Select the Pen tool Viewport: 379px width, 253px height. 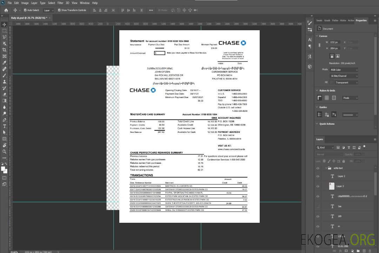tap(4, 120)
